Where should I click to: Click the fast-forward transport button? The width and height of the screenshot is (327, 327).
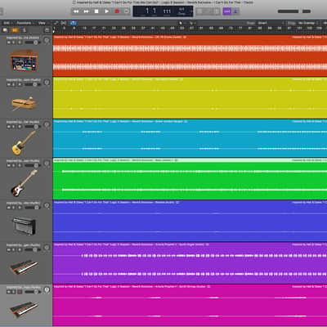[x=87, y=11]
